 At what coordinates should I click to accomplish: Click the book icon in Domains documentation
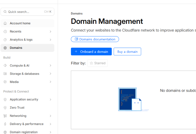click(x=76, y=39)
